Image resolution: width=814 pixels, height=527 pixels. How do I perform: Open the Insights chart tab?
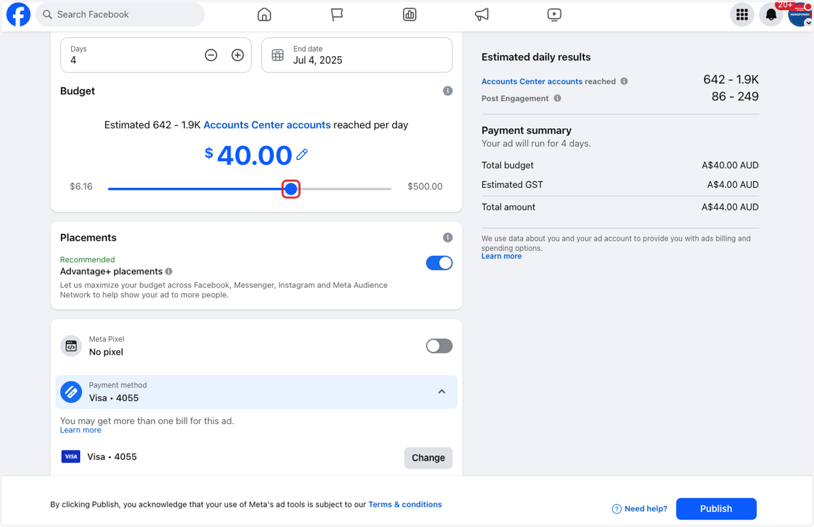(x=410, y=14)
